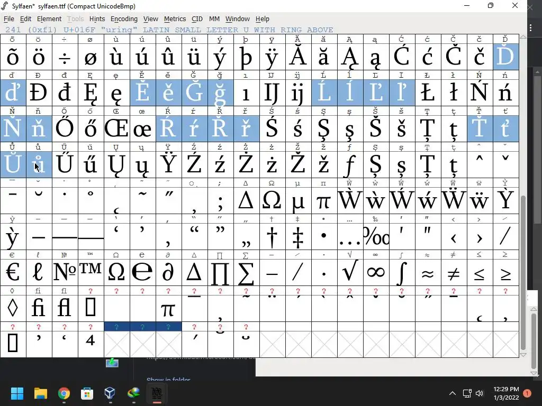This screenshot has width=542, height=406.
Task: Select the highlighted Ř glyph cell
Action: pyautogui.click(x=220, y=128)
